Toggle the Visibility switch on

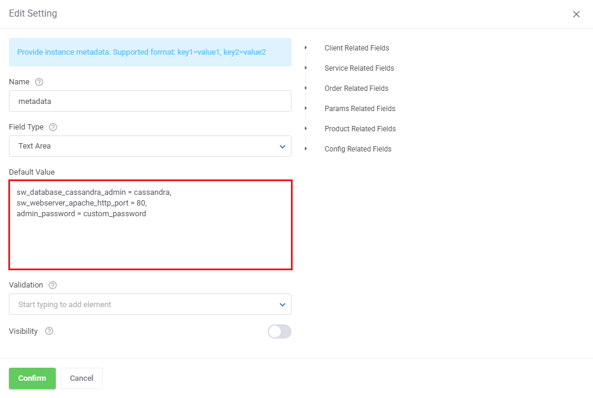pos(279,331)
